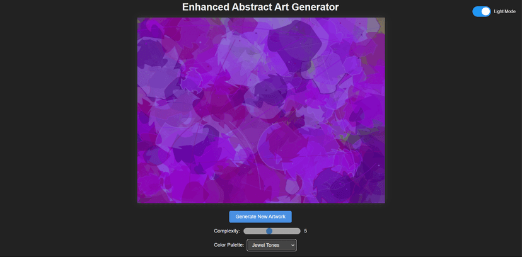Click the slider track left of the thumb

point(255,231)
